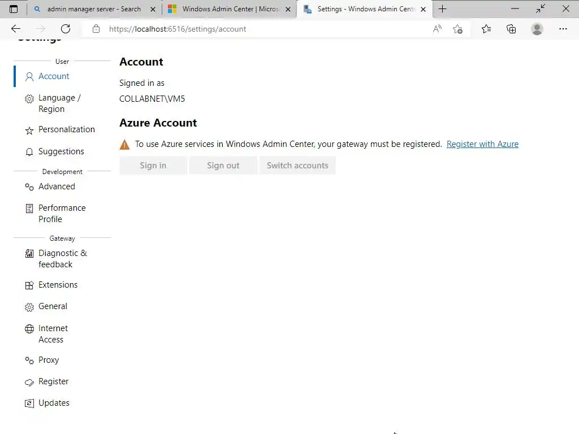Click the Azure warning triangle icon
The height and width of the screenshot is (434, 579).
coord(125,145)
